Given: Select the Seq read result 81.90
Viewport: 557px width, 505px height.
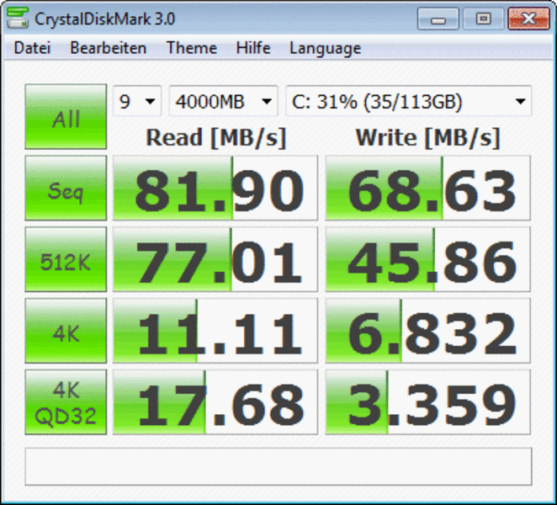Looking at the screenshot, I should 215,188.
